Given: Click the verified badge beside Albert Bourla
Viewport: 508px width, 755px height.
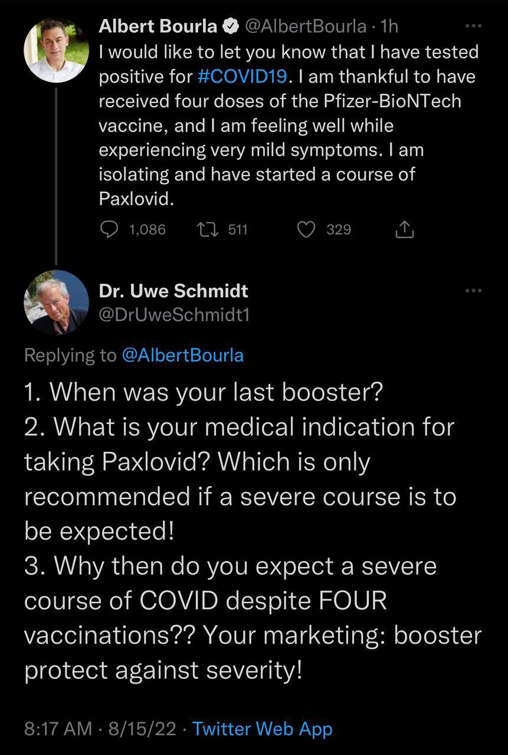Looking at the screenshot, I should click(230, 27).
